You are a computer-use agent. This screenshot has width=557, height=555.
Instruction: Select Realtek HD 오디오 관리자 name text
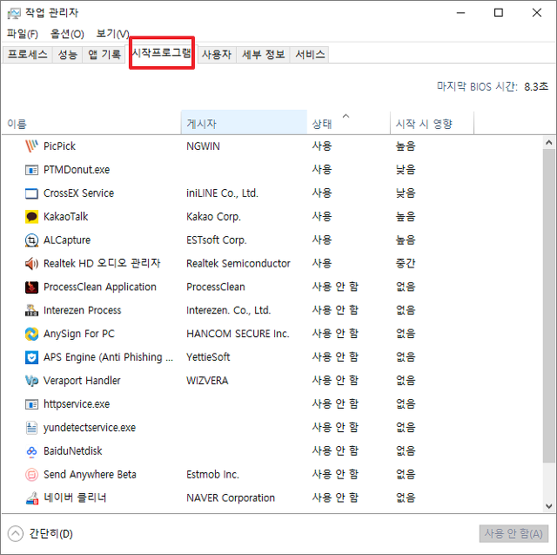[x=102, y=263]
